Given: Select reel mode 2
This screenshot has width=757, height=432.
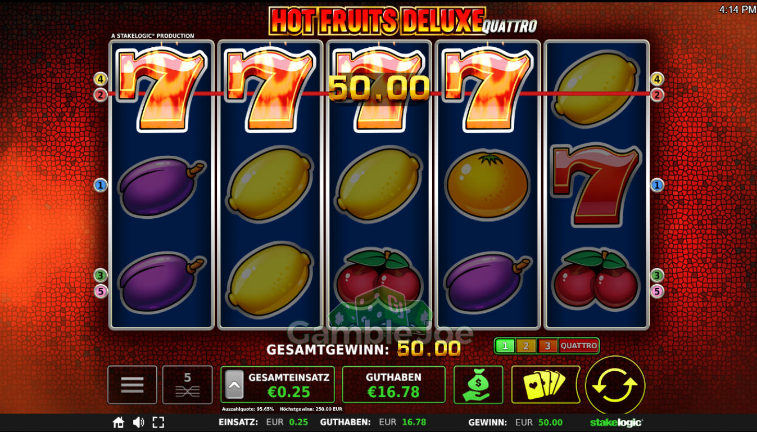Looking at the screenshot, I should [526, 346].
